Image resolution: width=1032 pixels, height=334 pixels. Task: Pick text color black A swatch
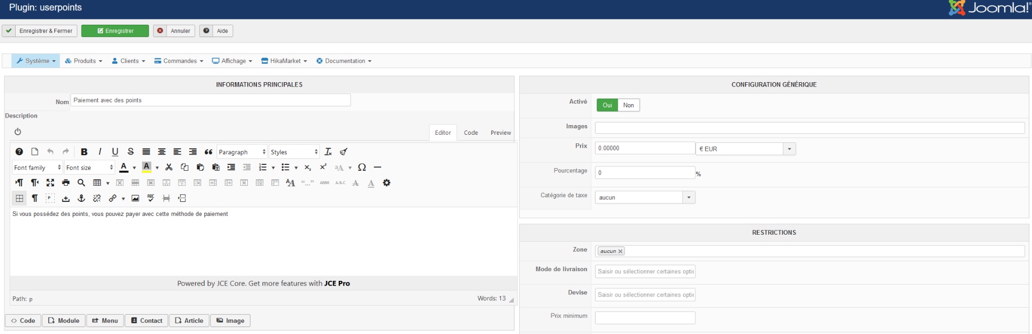click(x=124, y=167)
